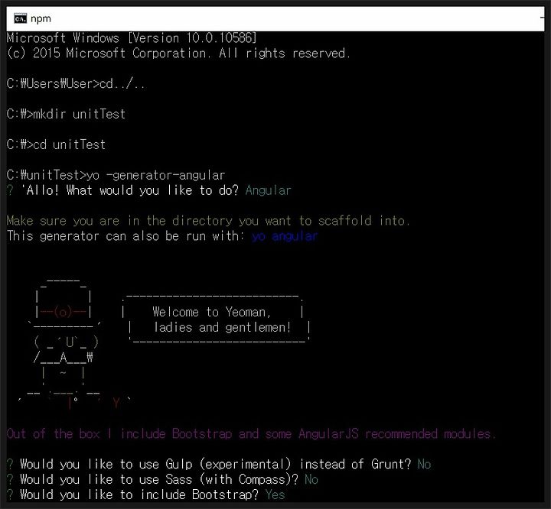
Task: Click the 'npm' window title text
Action: coord(41,19)
